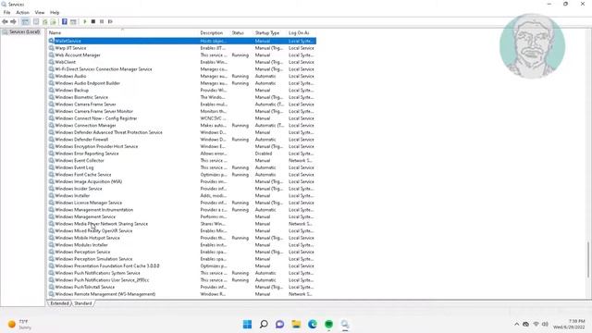This screenshot has width=592, height=333.
Task: Click the Services app icon in title bar
Action: click(4, 4)
